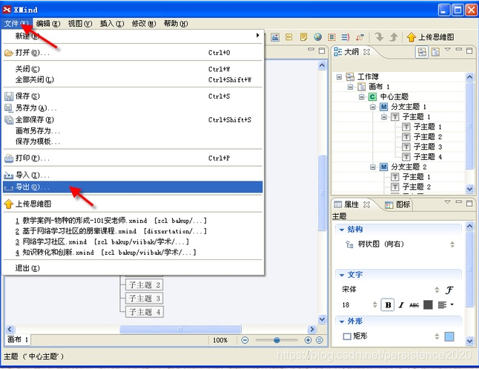This screenshot has width=479, height=369.
Task: Collapse the 分支主题 2 tree node
Action: click(373, 167)
